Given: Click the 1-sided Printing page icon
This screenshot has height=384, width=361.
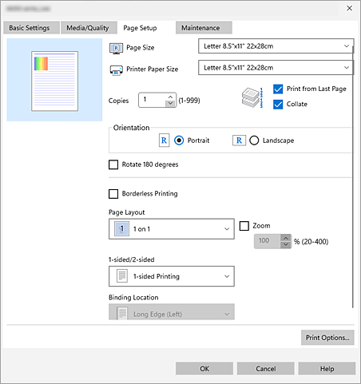Looking at the screenshot, I should (122, 276).
